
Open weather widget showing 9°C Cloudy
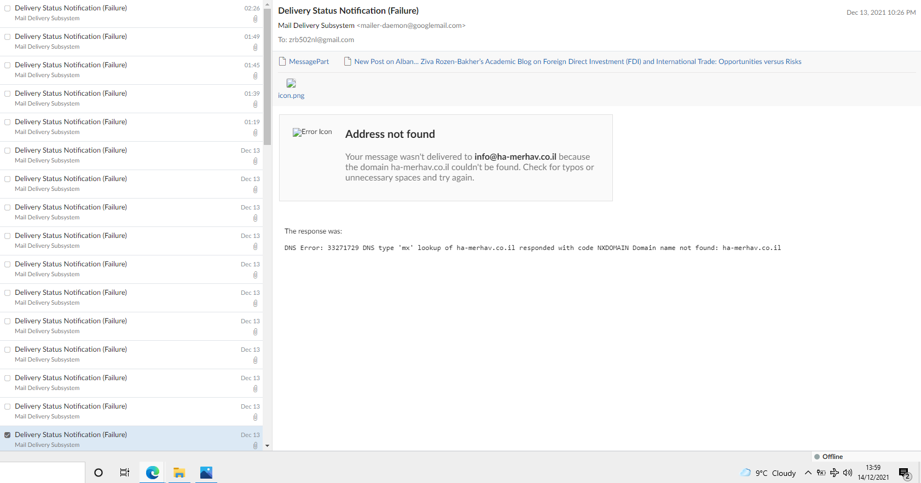(x=768, y=473)
